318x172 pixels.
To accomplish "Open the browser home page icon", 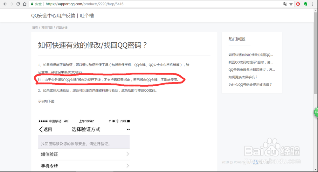I will [x=24, y=4].
